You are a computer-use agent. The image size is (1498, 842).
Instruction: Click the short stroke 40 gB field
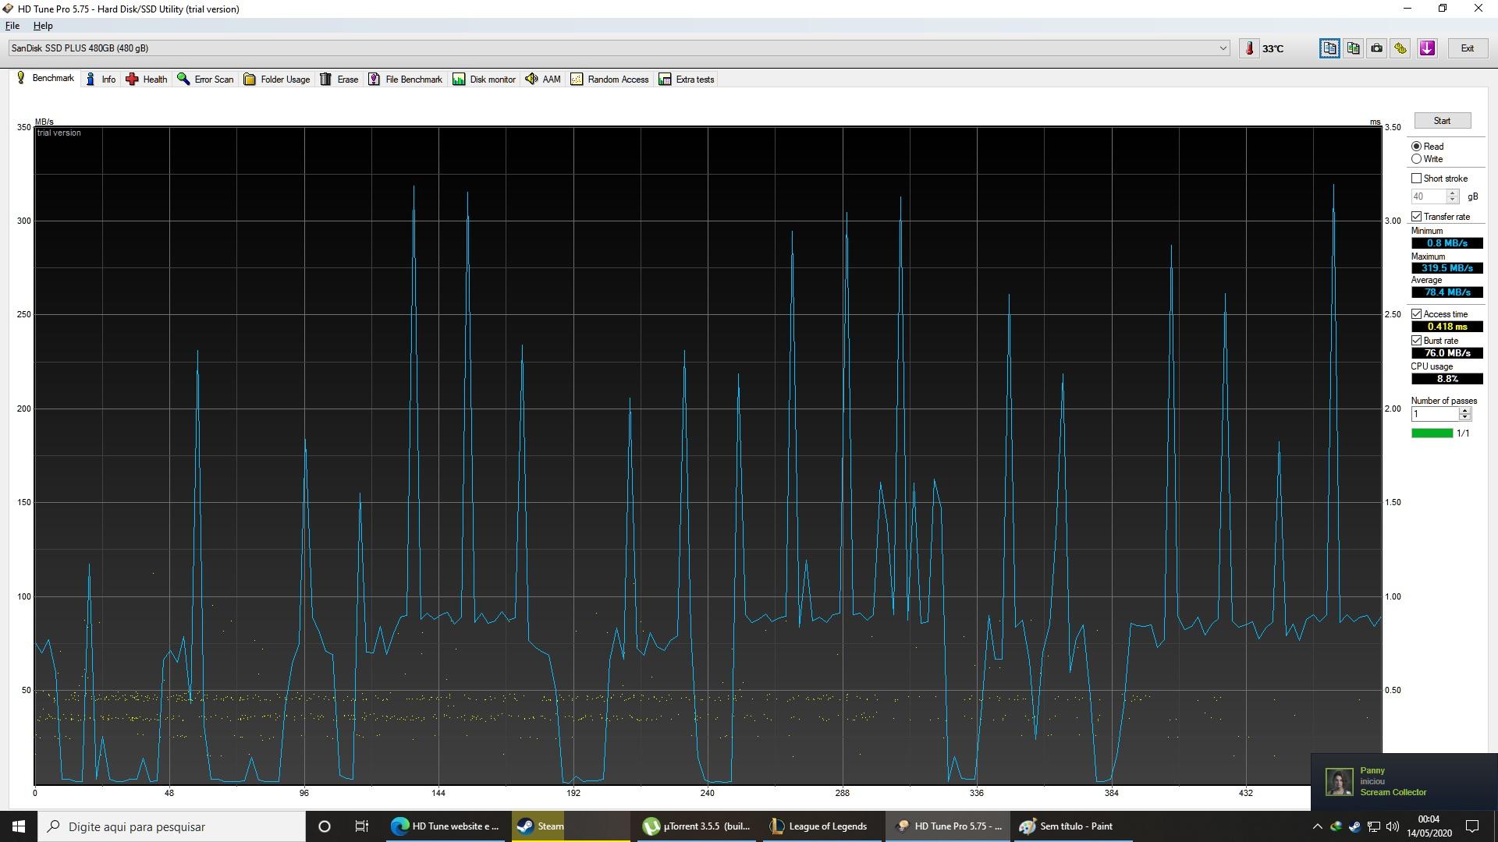[1429, 196]
